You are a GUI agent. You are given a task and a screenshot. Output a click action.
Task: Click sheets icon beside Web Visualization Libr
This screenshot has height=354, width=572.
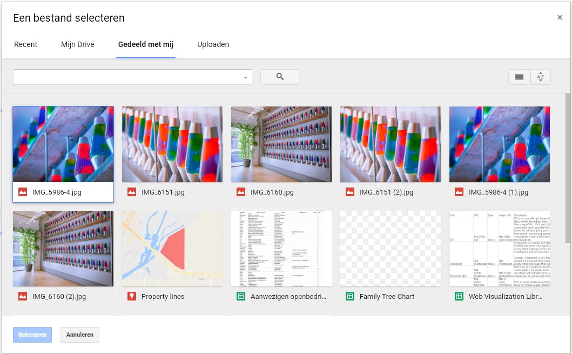459,296
